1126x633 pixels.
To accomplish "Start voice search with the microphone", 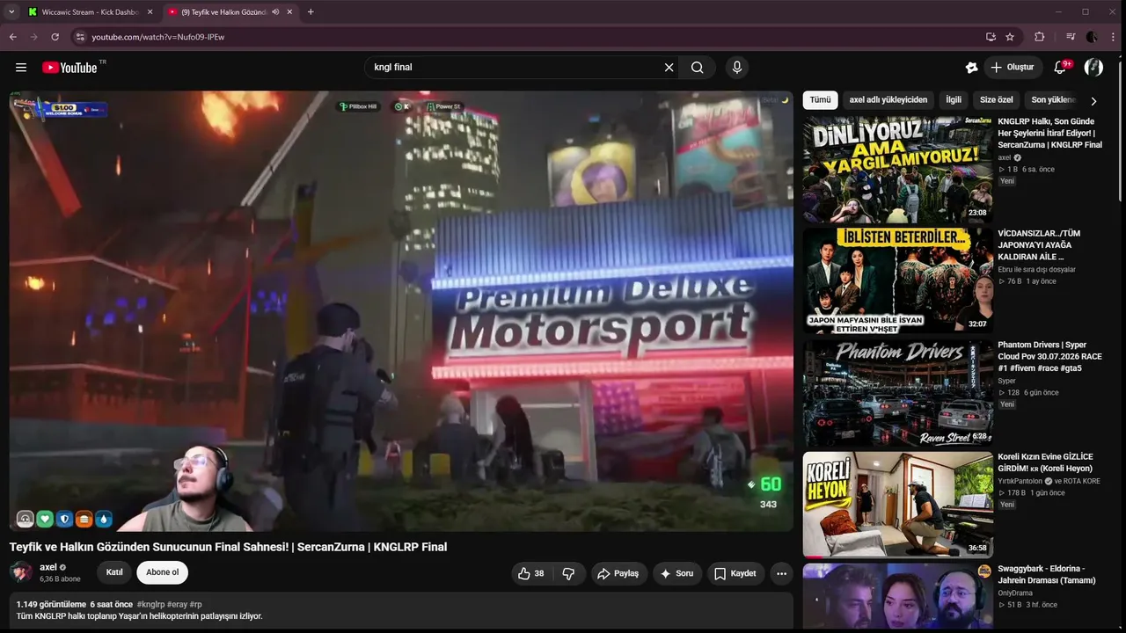I will point(737,68).
